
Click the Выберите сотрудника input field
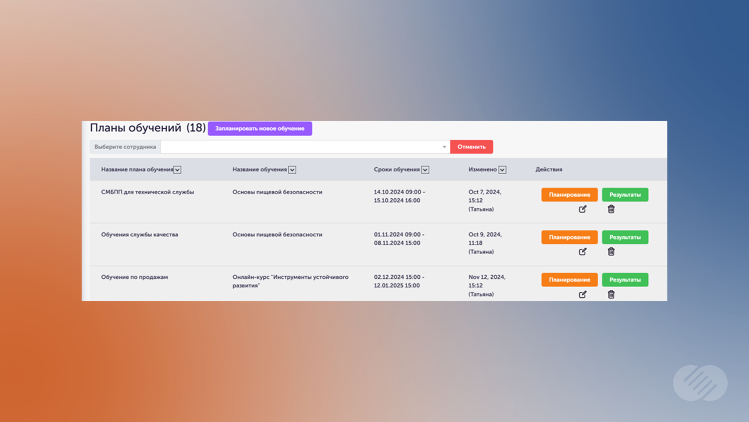[x=302, y=147]
